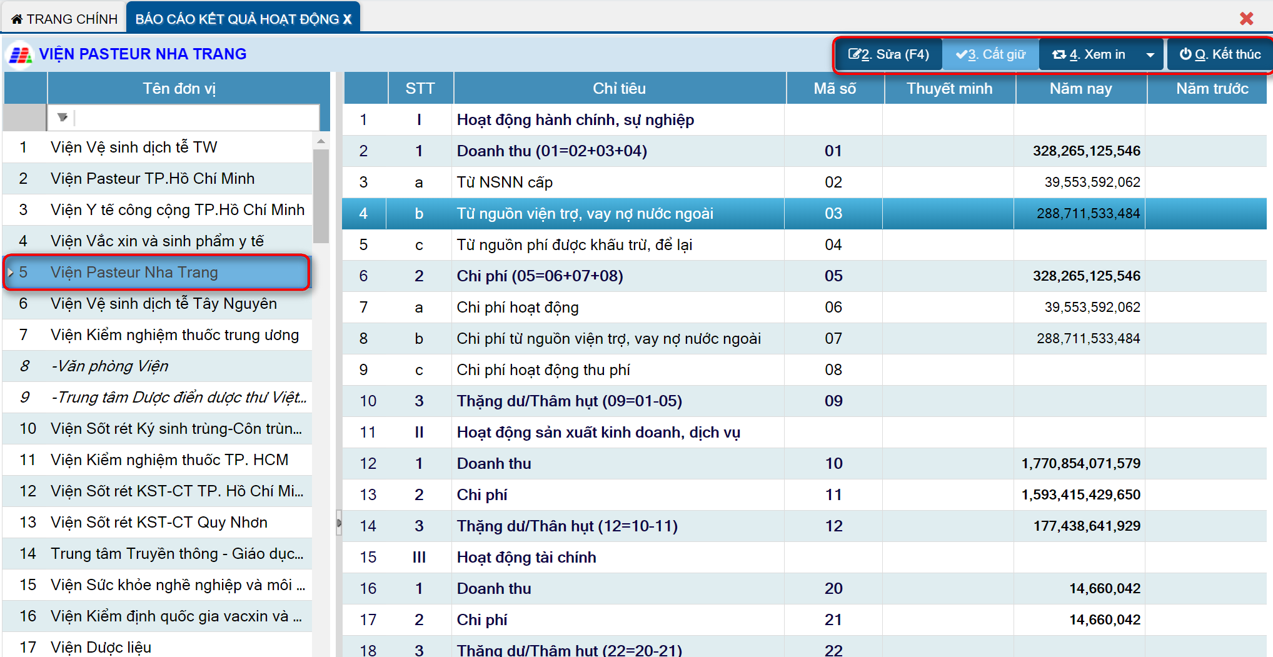Screen dimensions: 1273x657
Task: Select the Từ NSNN cấp row
Action: (x=504, y=183)
